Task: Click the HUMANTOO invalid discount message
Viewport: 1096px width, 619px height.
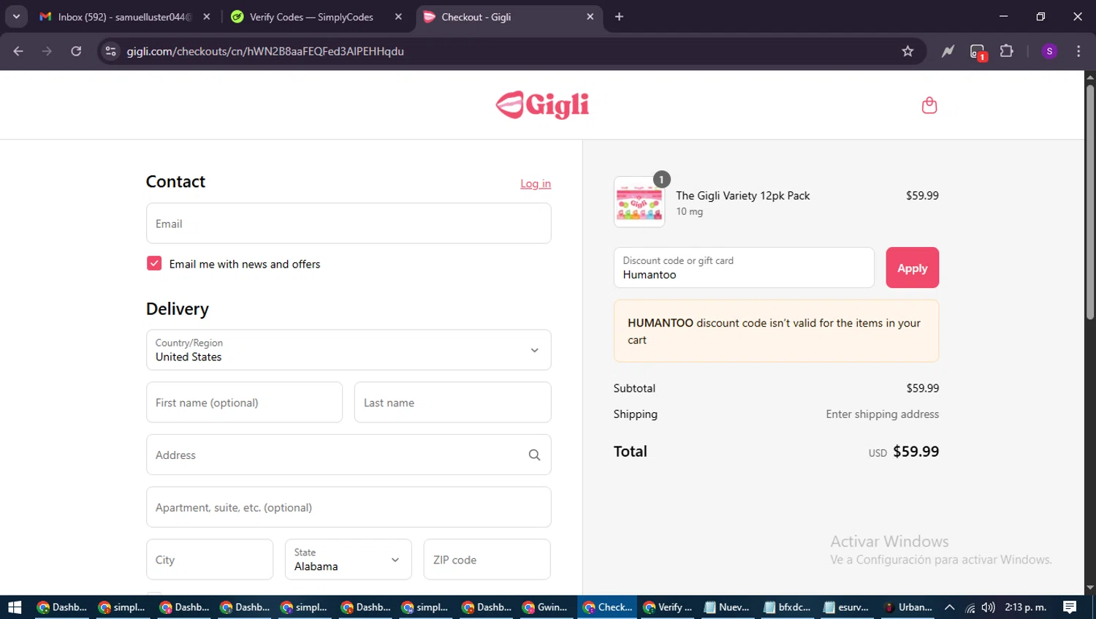Action: click(x=776, y=331)
